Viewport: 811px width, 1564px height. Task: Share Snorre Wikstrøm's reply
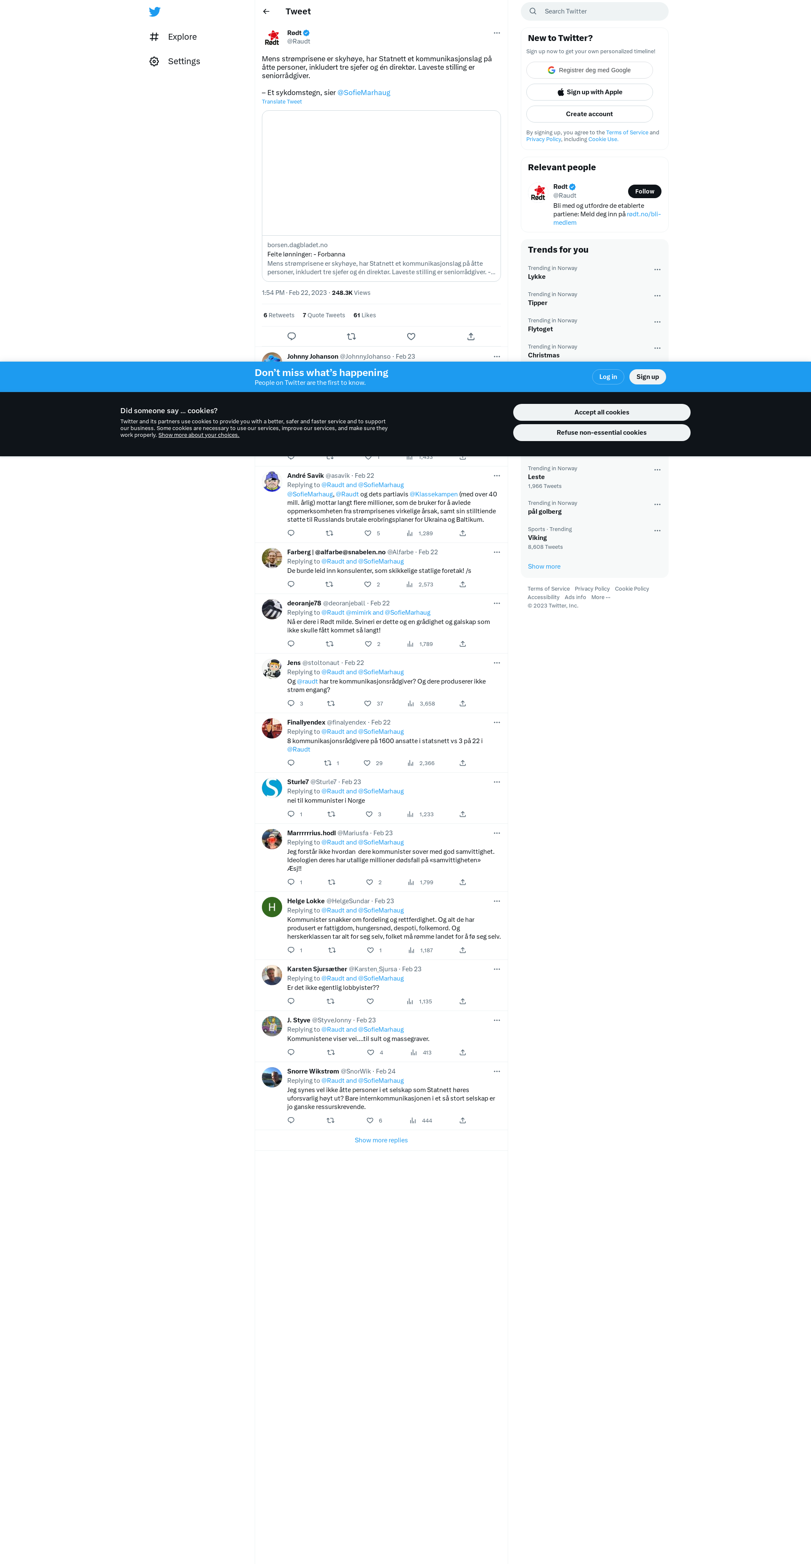[x=463, y=1120]
